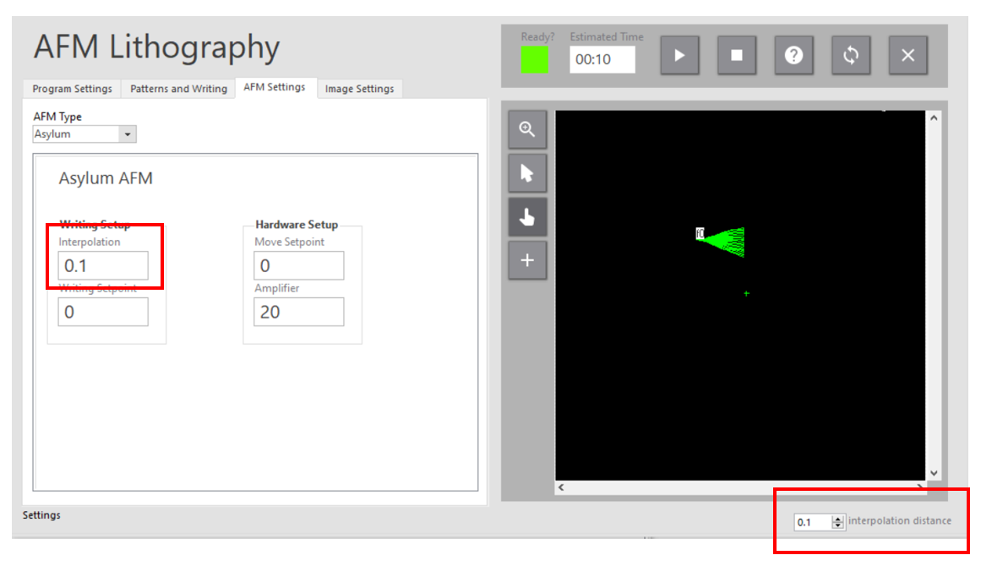This screenshot has height=566, width=981.
Task: Click the green Ready indicator square
Action: point(535,60)
